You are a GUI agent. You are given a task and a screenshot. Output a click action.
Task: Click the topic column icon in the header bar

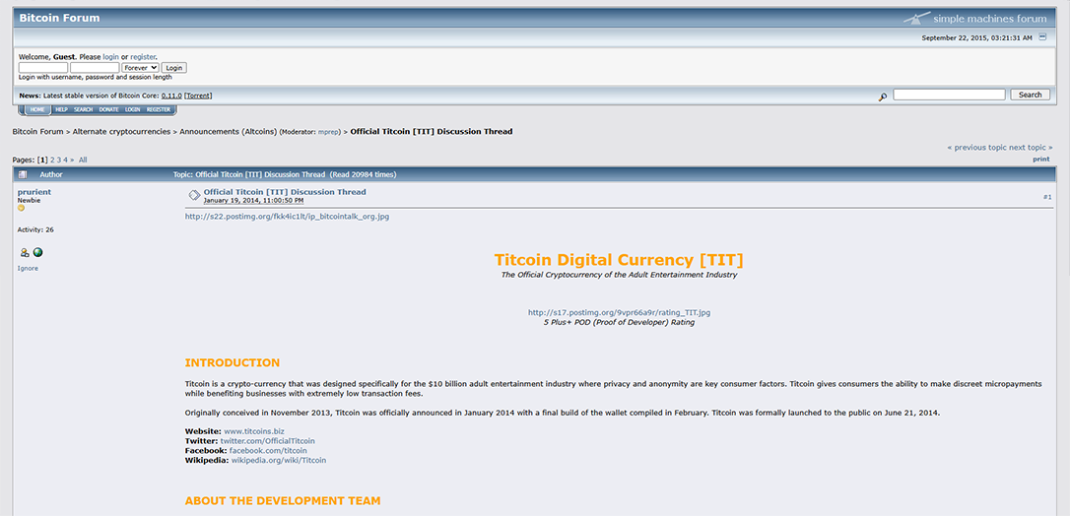pos(23,174)
